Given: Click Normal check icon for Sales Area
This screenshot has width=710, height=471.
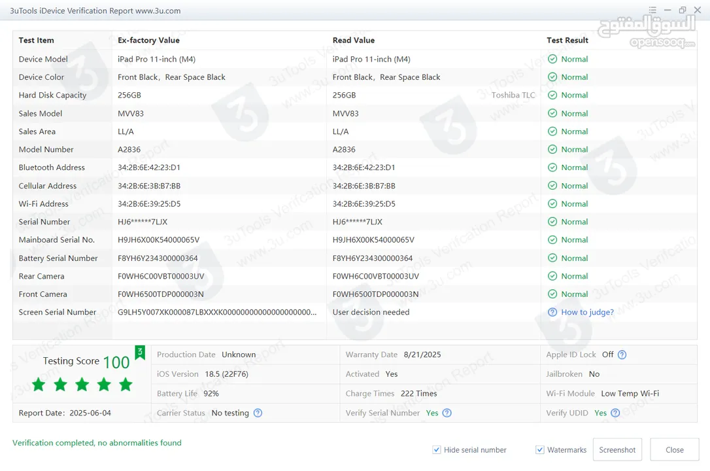Looking at the screenshot, I should [552, 131].
